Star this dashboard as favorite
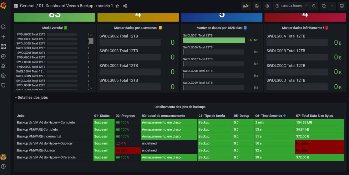Screen dimensions: 349x175 pos(117,6)
